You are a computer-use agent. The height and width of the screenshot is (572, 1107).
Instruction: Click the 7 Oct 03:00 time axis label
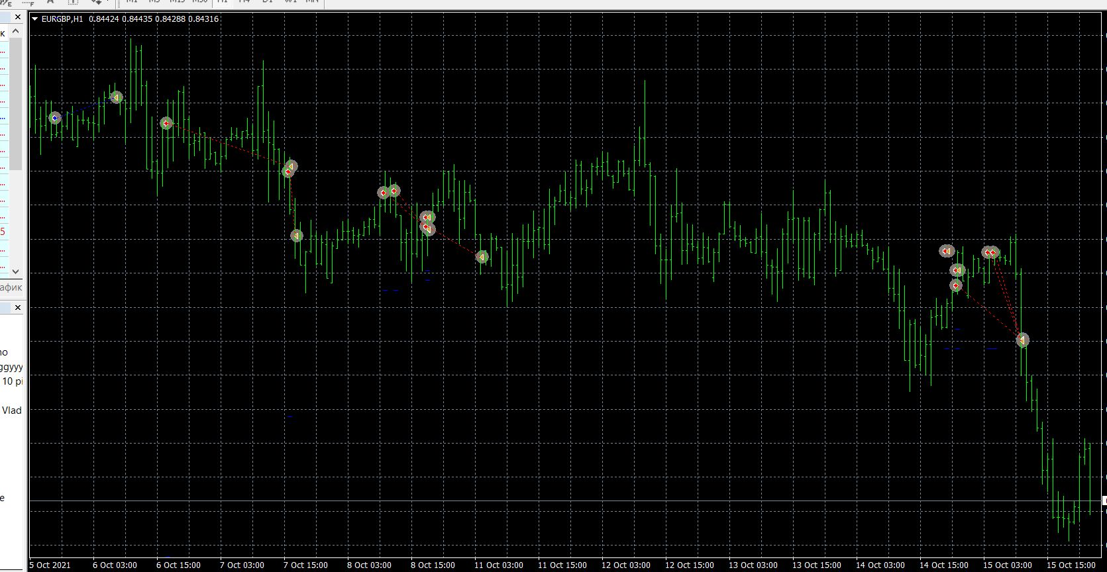[x=242, y=565]
